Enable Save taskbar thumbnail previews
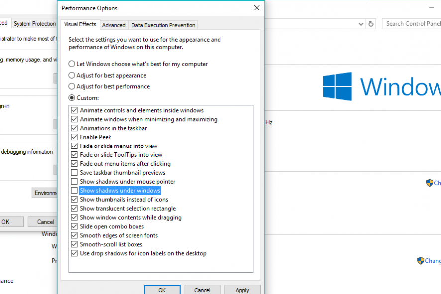 click(x=74, y=173)
